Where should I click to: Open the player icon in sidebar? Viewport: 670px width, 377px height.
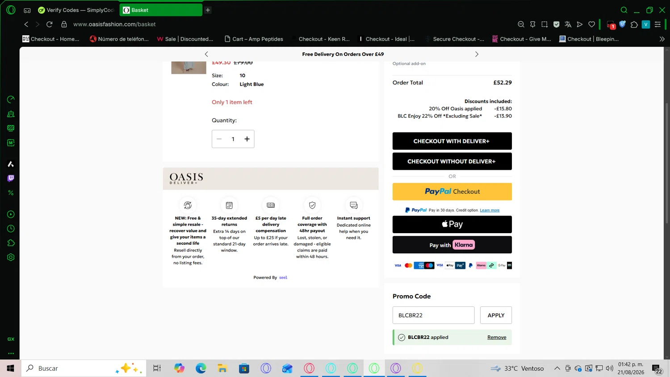11,214
